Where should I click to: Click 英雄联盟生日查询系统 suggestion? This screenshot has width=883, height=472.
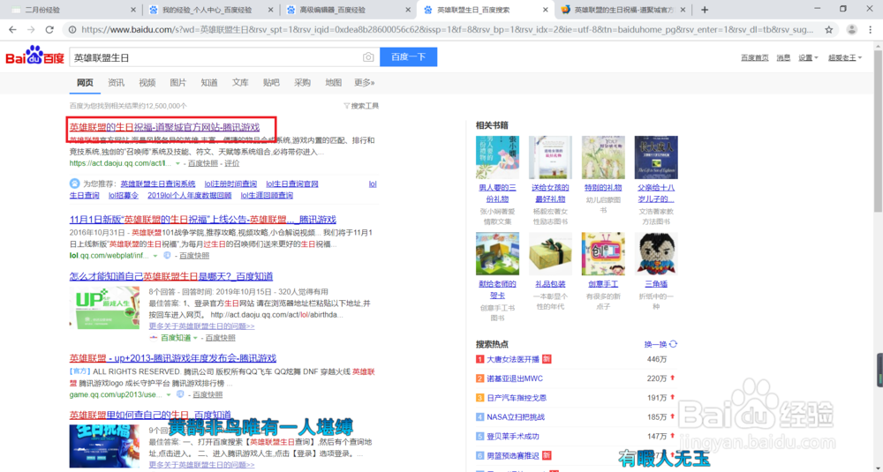(x=158, y=184)
